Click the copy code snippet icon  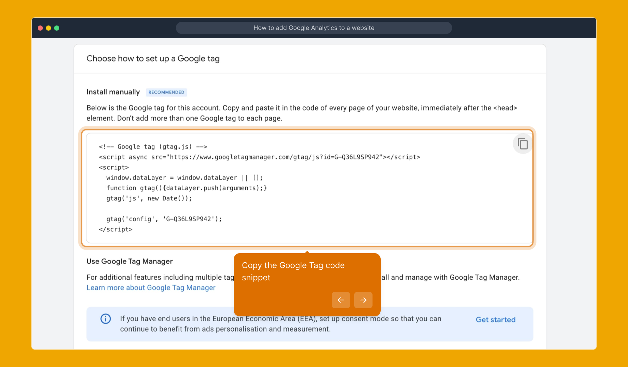pos(522,144)
